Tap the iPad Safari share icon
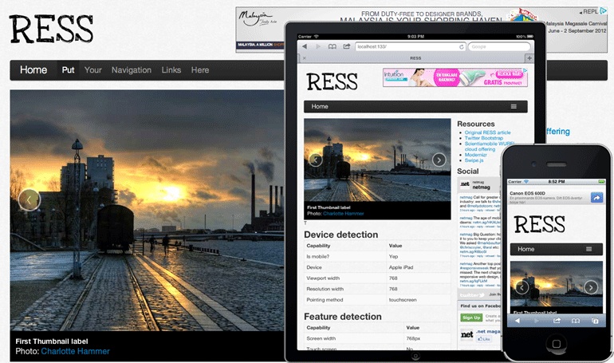The image size is (614, 363). tap(347, 46)
